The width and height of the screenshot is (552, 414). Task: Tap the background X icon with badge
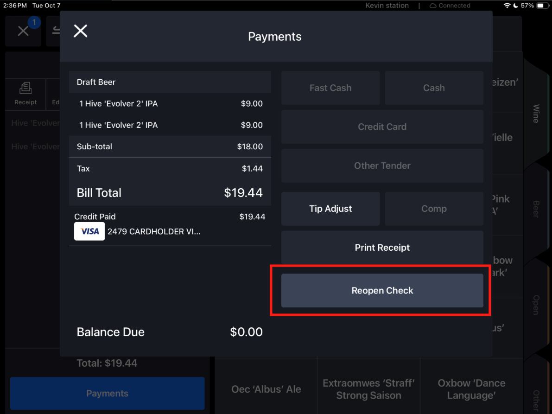pyautogui.click(x=23, y=31)
